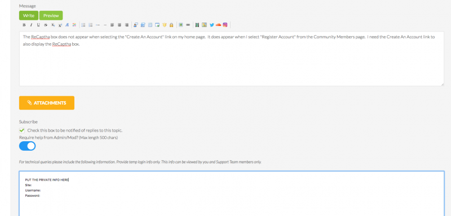Click the shield confidential-text icon

point(165,25)
